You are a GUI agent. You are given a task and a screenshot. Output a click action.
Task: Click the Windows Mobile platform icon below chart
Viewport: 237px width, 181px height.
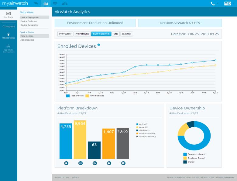pos(109,163)
